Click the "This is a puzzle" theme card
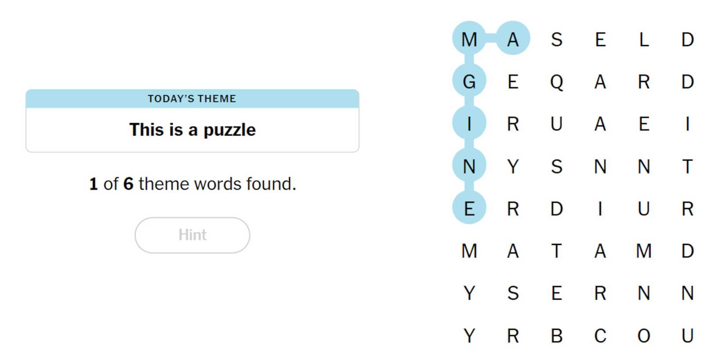 pos(192,130)
